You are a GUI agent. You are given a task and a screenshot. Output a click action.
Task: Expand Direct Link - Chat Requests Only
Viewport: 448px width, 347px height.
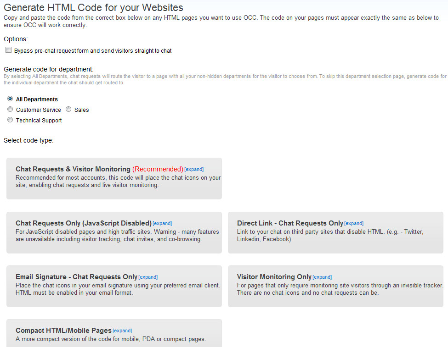pos(354,224)
